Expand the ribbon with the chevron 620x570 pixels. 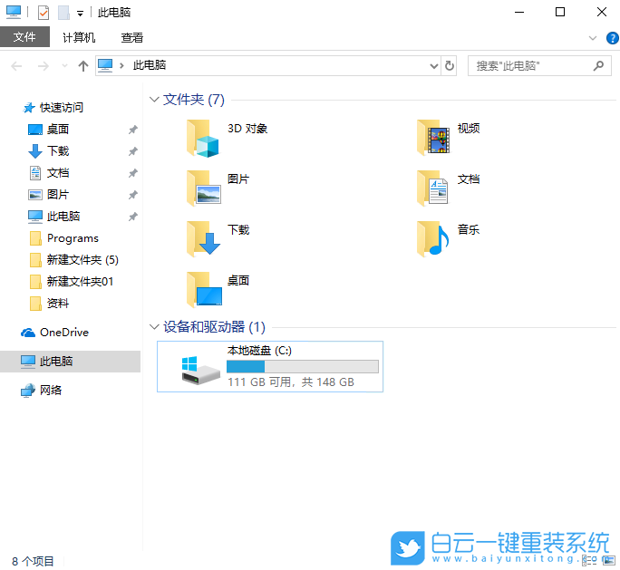[x=592, y=38]
